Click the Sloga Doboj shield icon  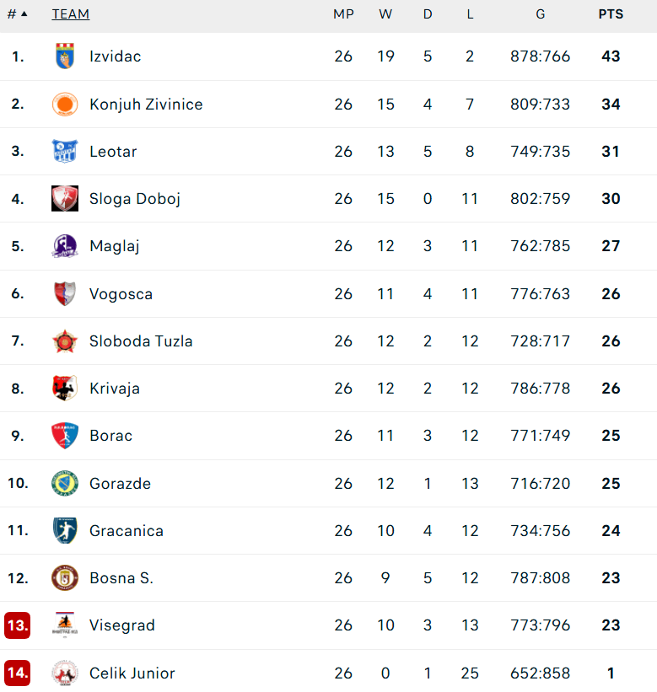click(x=65, y=199)
